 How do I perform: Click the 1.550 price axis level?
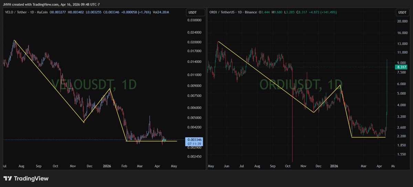pos(402,154)
